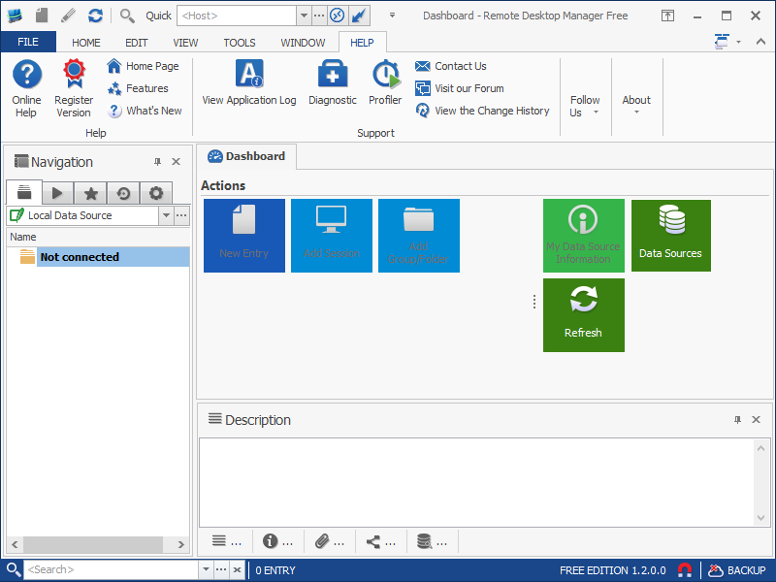This screenshot has width=776, height=582.
Task: Switch to the WINDOW ribbon tab
Action: tap(303, 43)
